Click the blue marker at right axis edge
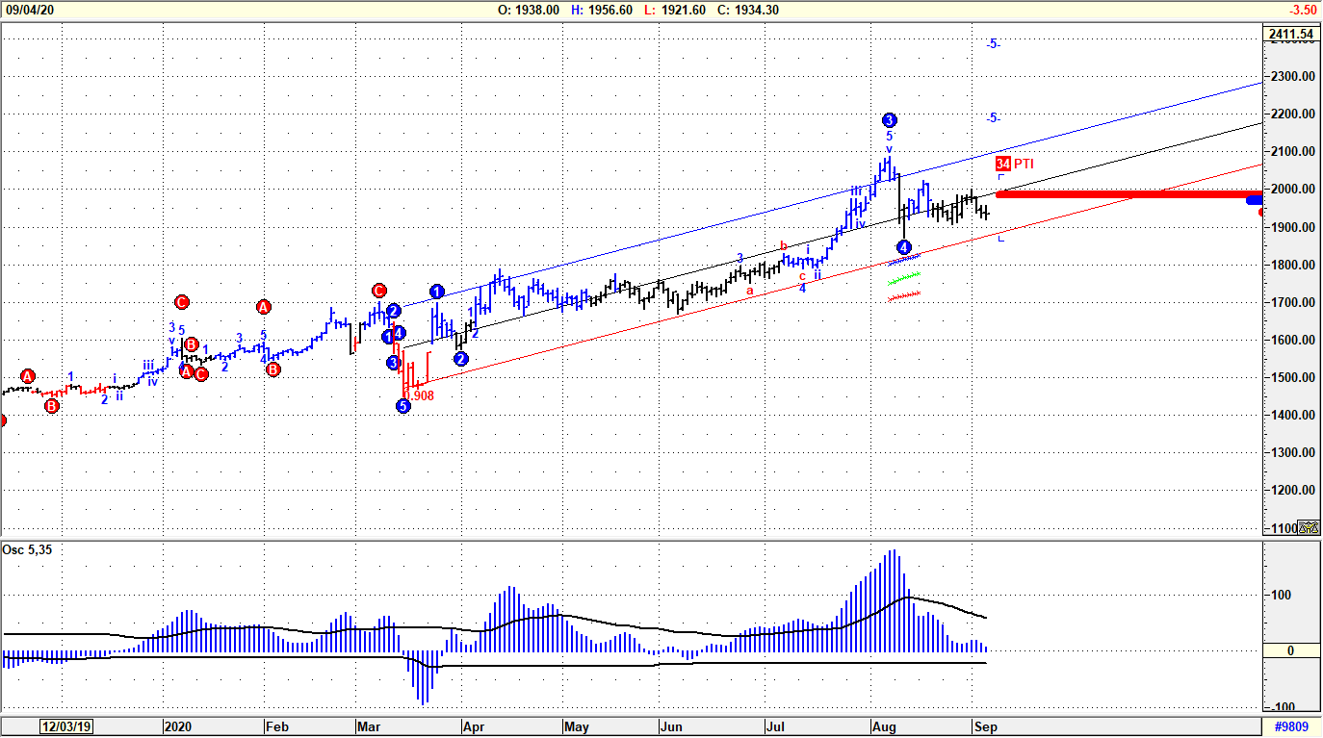Image resolution: width=1323 pixels, height=738 pixels. tap(1256, 200)
